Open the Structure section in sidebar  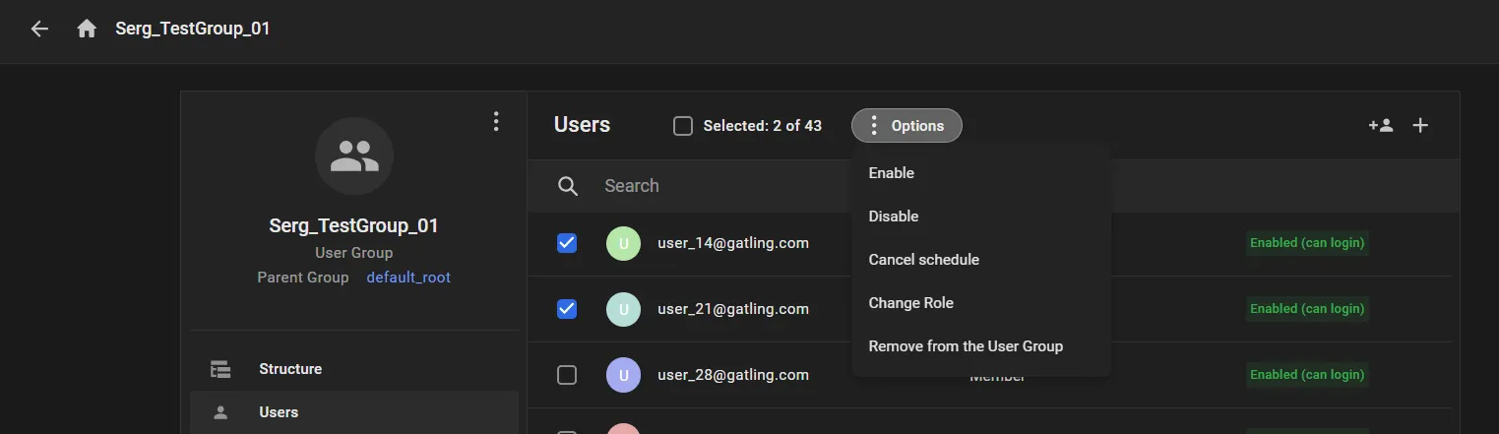click(354, 369)
